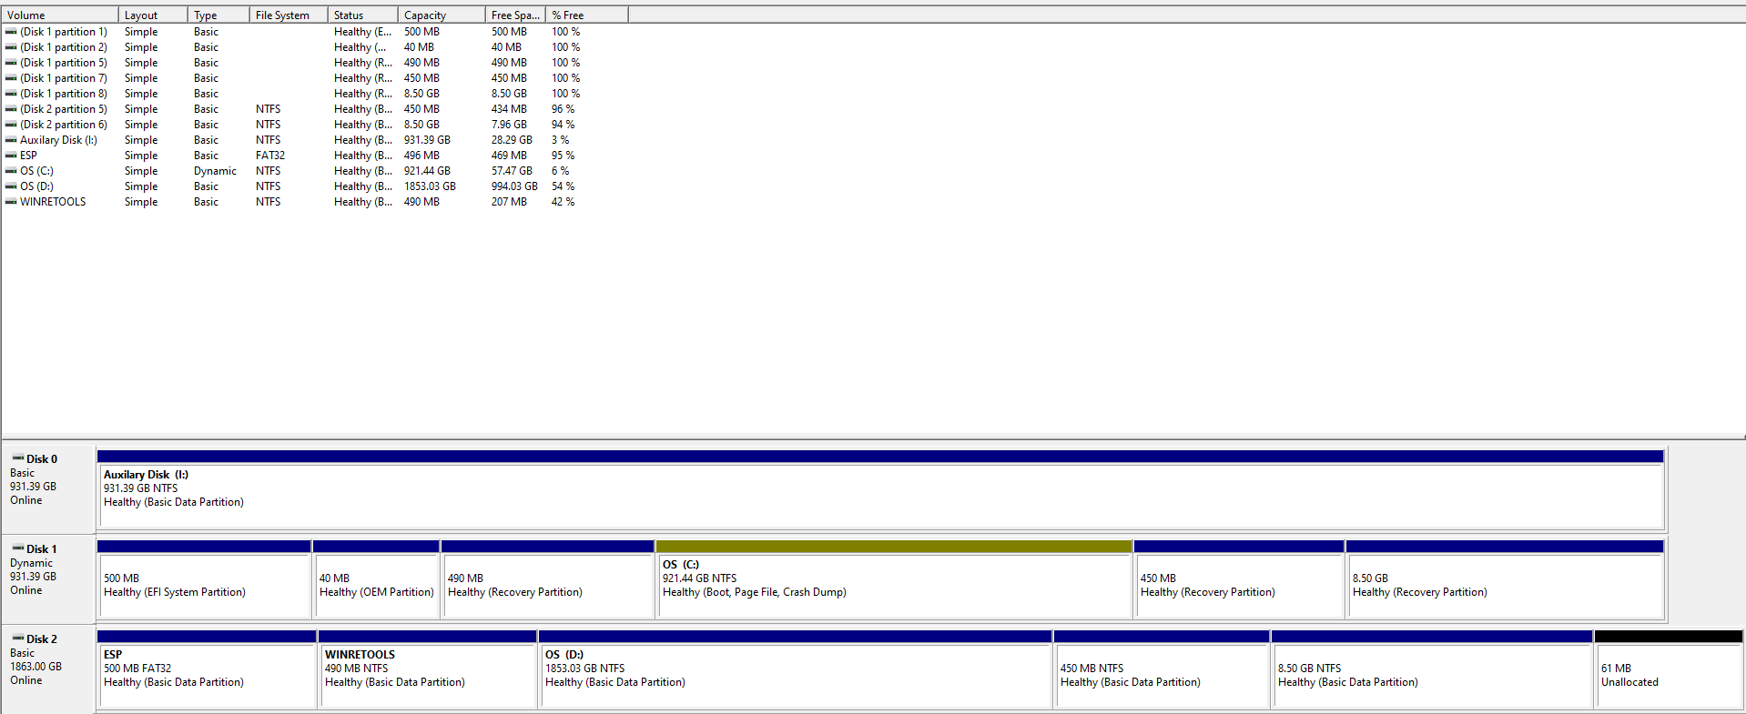Sort list by the Type column header
Image resolution: width=1746 pixels, height=714 pixels.
tap(218, 15)
